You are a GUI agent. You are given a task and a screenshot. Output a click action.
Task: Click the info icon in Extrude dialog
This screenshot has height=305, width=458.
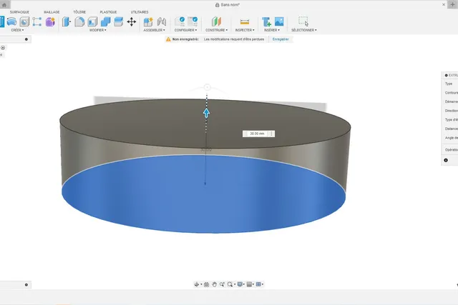446,160
